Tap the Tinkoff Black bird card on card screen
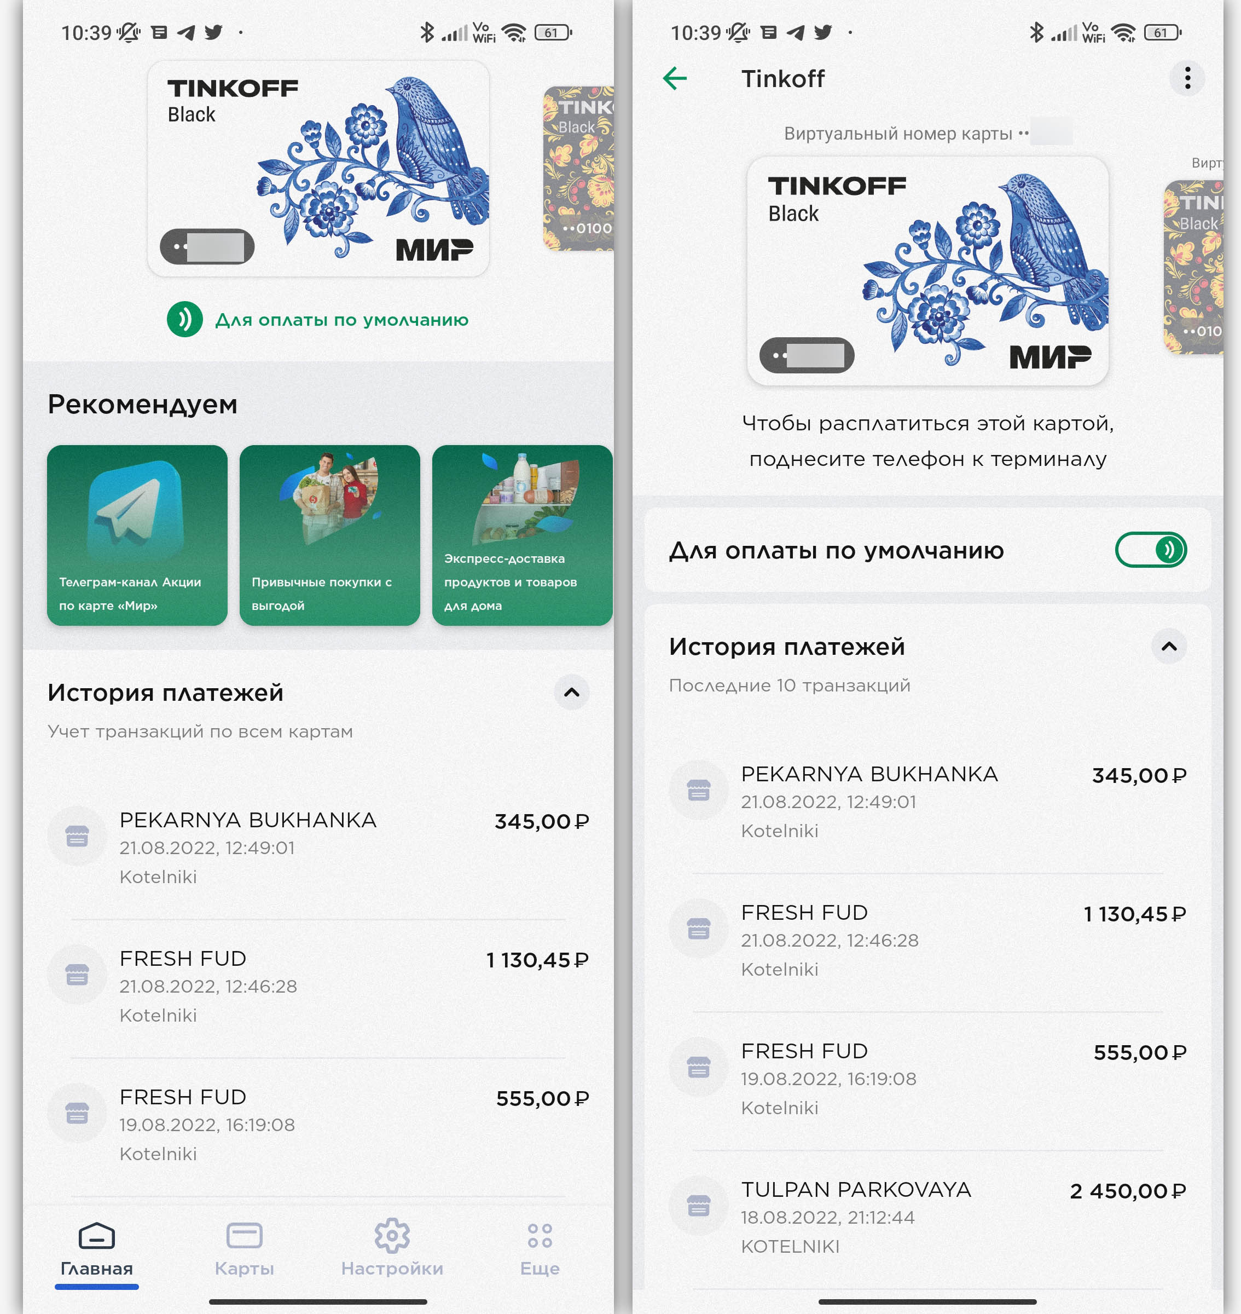The image size is (1241, 1314). pyautogui.click(x=927, y=271)
